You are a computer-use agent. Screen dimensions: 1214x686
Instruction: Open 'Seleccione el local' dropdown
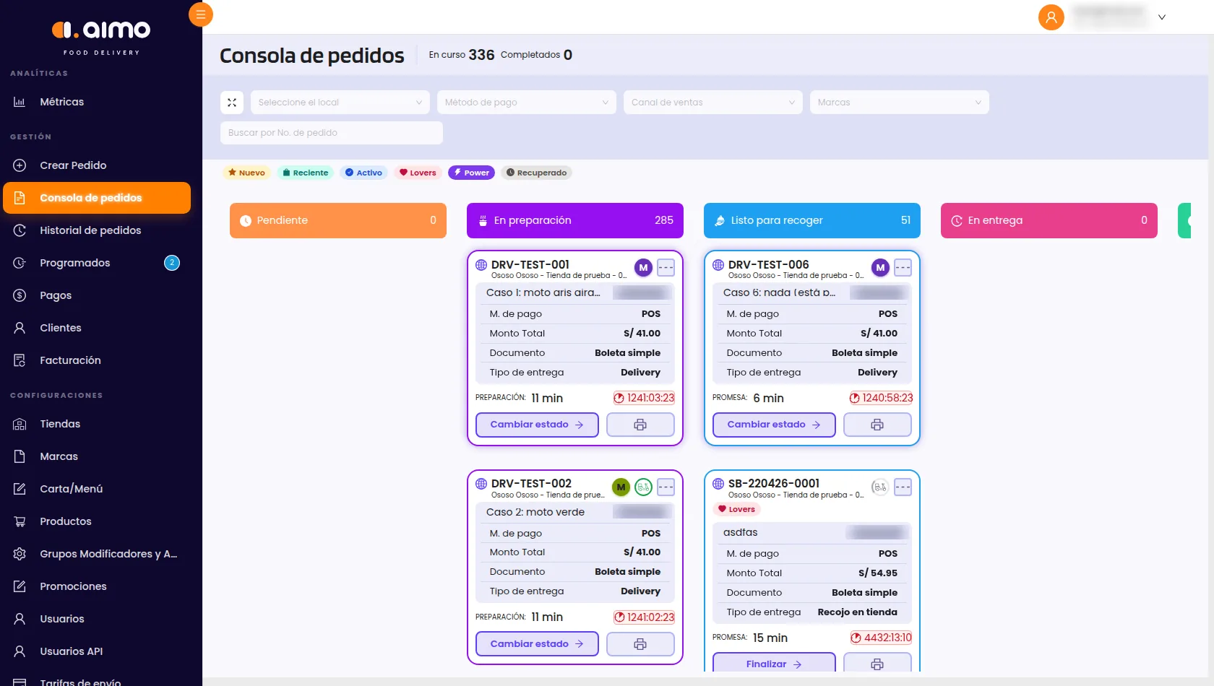[x=340, y=103]
